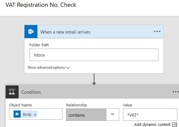The image size is (179, 127).
Task: Click the plus icon beside Add dynamic content
Action: (174, 124)
